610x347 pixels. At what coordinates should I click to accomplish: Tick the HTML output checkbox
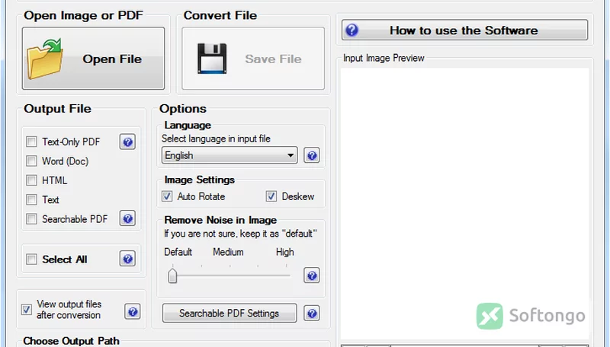click(31, 180)
